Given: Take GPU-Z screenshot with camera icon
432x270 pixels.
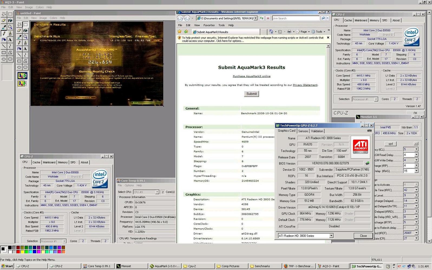Looking at the screenshot, I should tap(369, 131).
